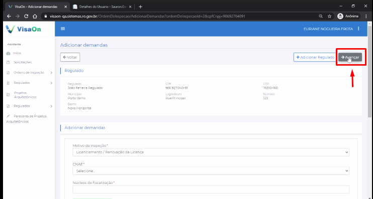This screenshot has height=199, width=373.
Task: Open the user options kebab beside EURIANE NOGUEIRA FROTA
Action: [358, 29]
